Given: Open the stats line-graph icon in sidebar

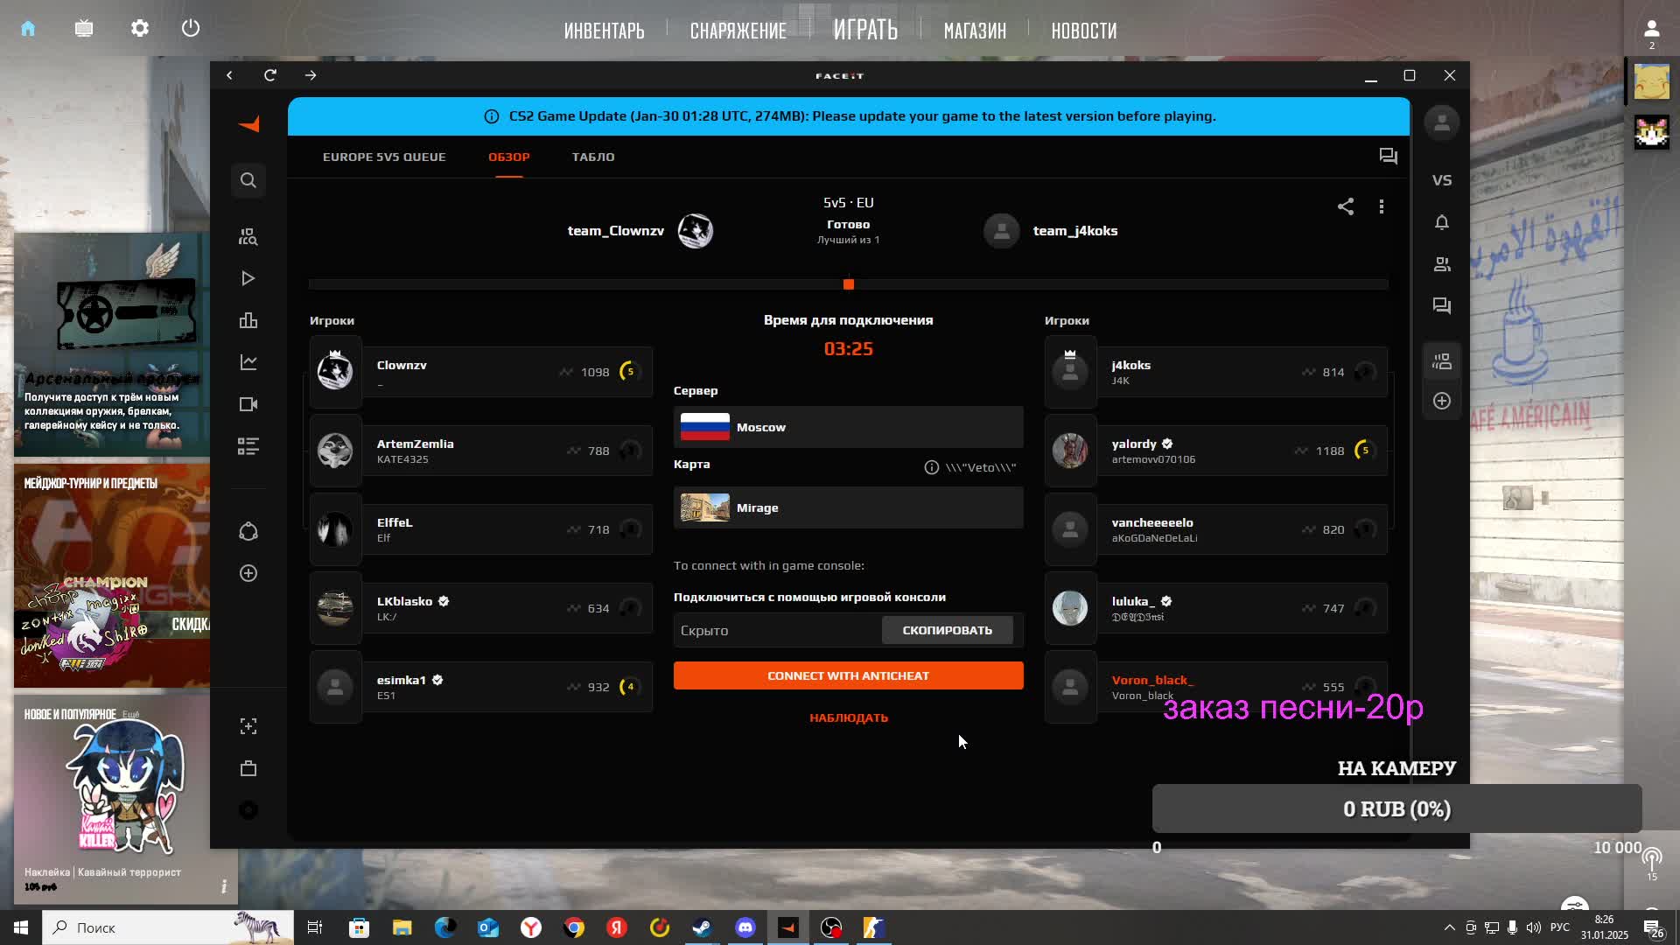Looking at the screenshot, I should (248, 362).
